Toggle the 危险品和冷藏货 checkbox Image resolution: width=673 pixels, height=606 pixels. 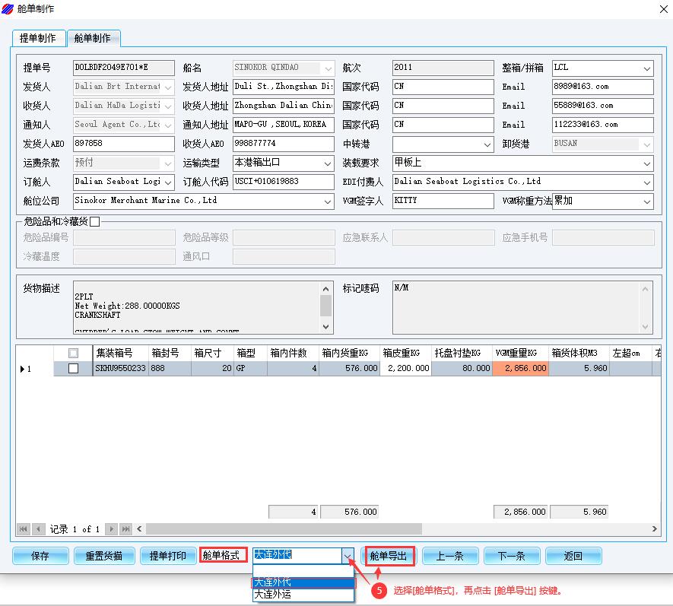(x=95, y=221)
